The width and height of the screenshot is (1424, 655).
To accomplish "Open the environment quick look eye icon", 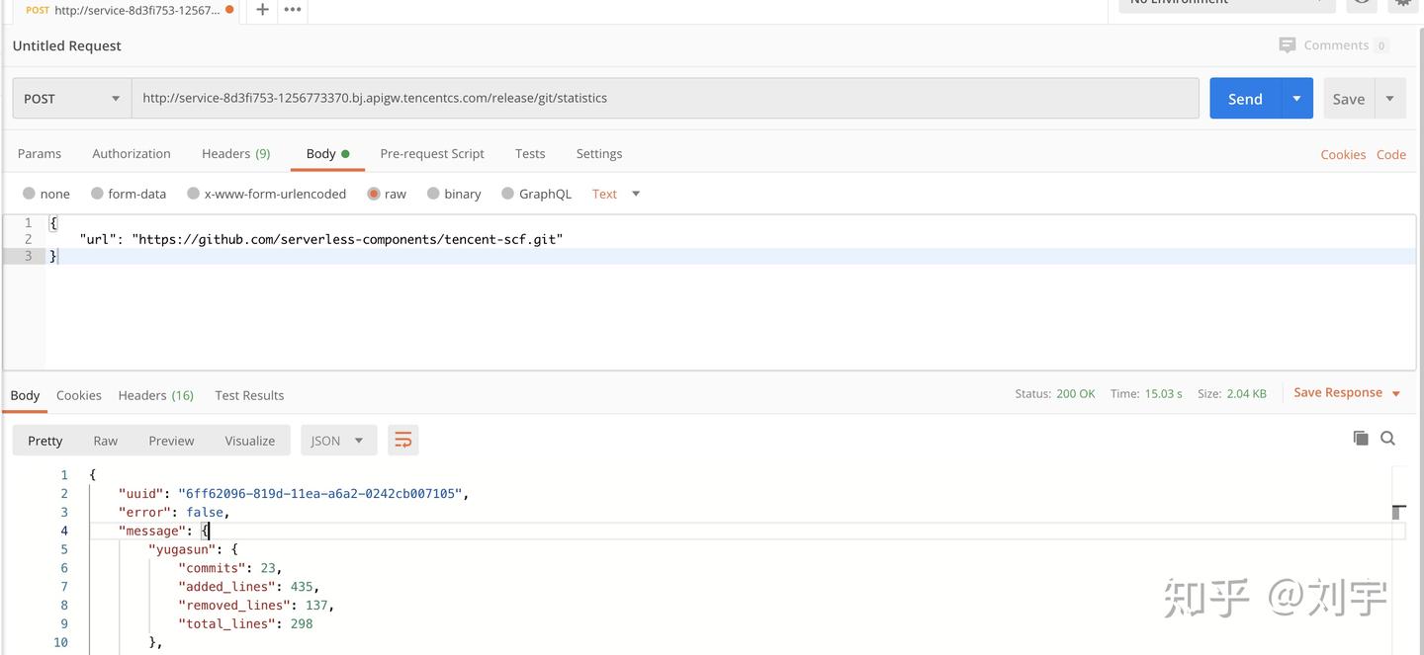I will pos(1362,3).
